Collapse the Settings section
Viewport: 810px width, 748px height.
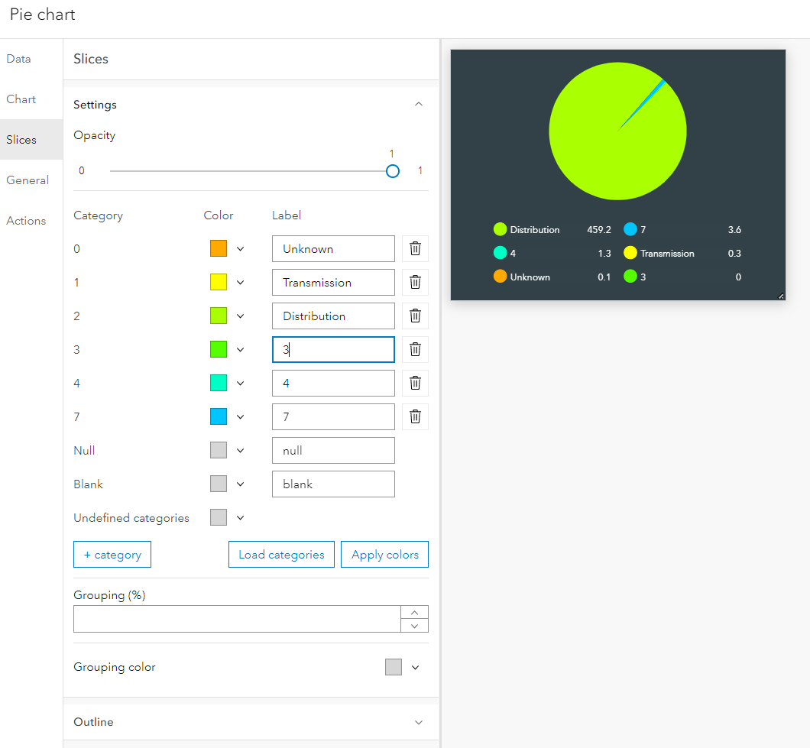[x=418, y=104]
